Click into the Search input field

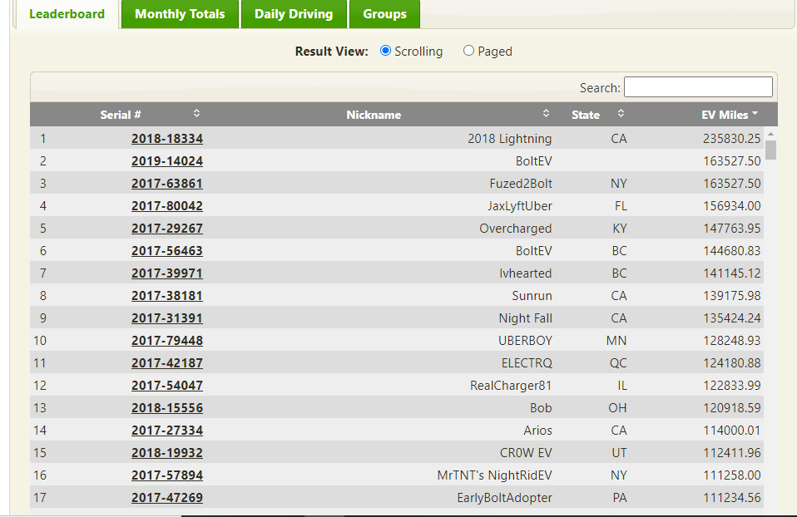coord(697,87)
